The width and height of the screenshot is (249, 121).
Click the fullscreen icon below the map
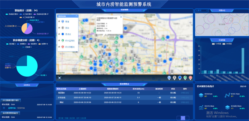point(59,78)
